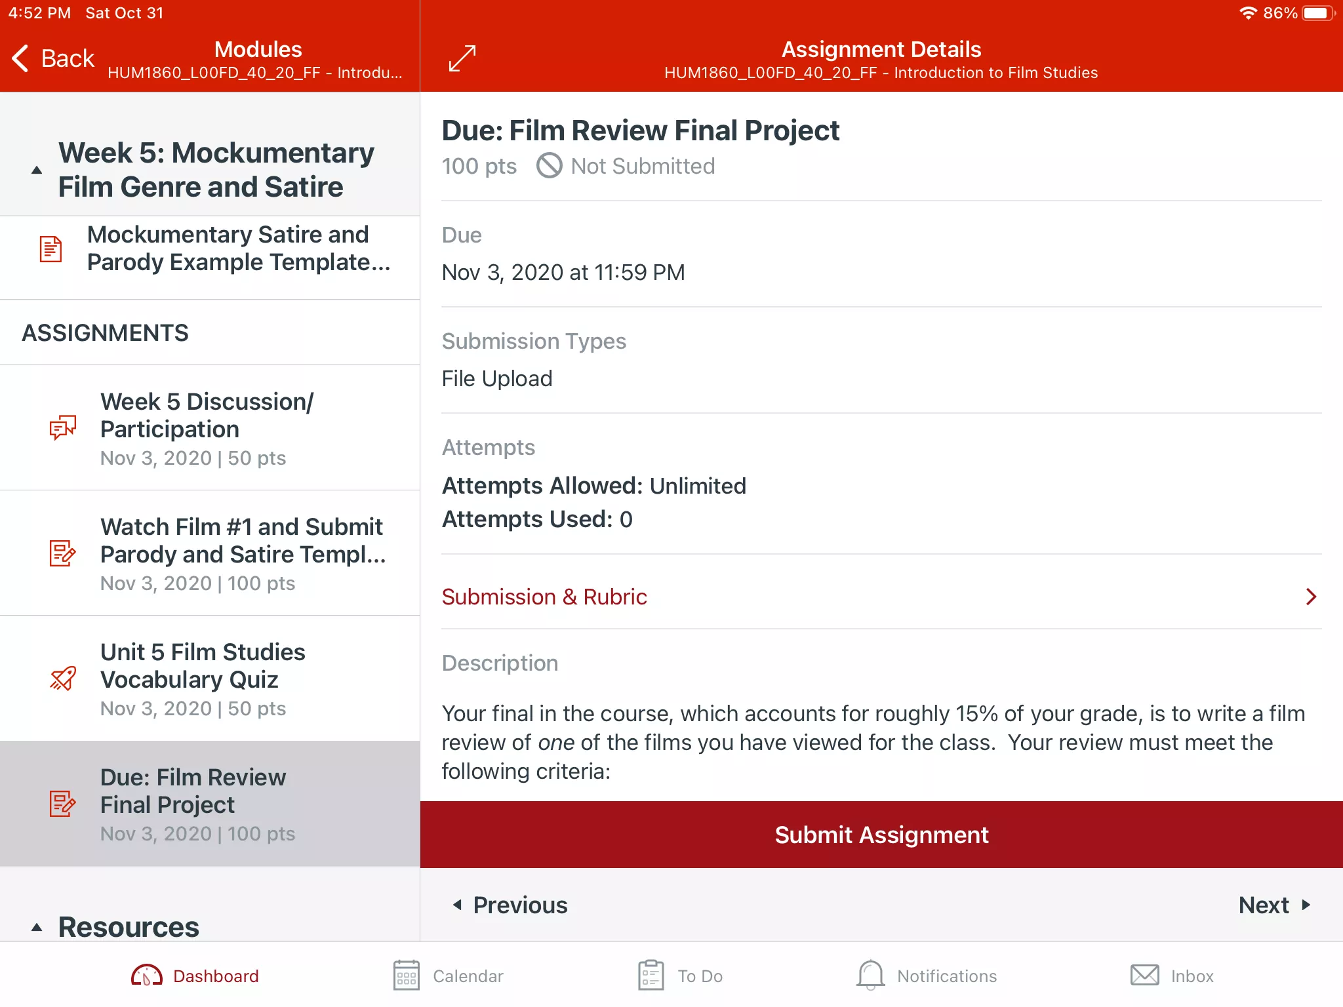The width and height of the screenshot is (1343, 1007).
Task: Tap the Dashboard gauge icon
Action: (x=147, y=976)
